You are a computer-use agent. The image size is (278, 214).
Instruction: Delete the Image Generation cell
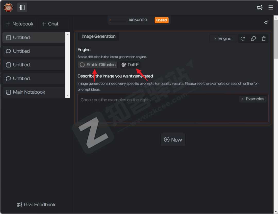pos(264,39)
